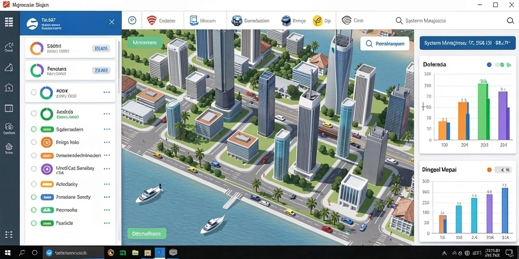The width and height of the screenshot is (519, 259).
Task: Open the grid menu icon in sidebar
Action: (x=9, y=22)
